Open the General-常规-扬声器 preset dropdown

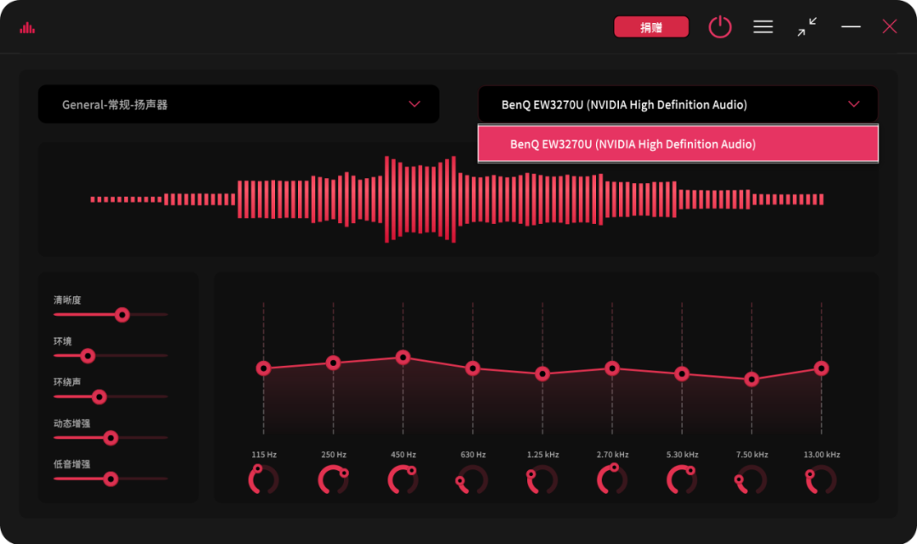pyautogui.click(x=239, y=104)
